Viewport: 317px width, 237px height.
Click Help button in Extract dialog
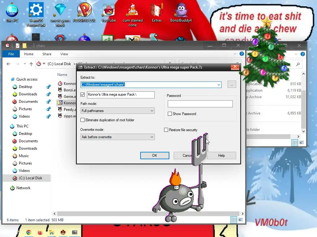point(221,156)
